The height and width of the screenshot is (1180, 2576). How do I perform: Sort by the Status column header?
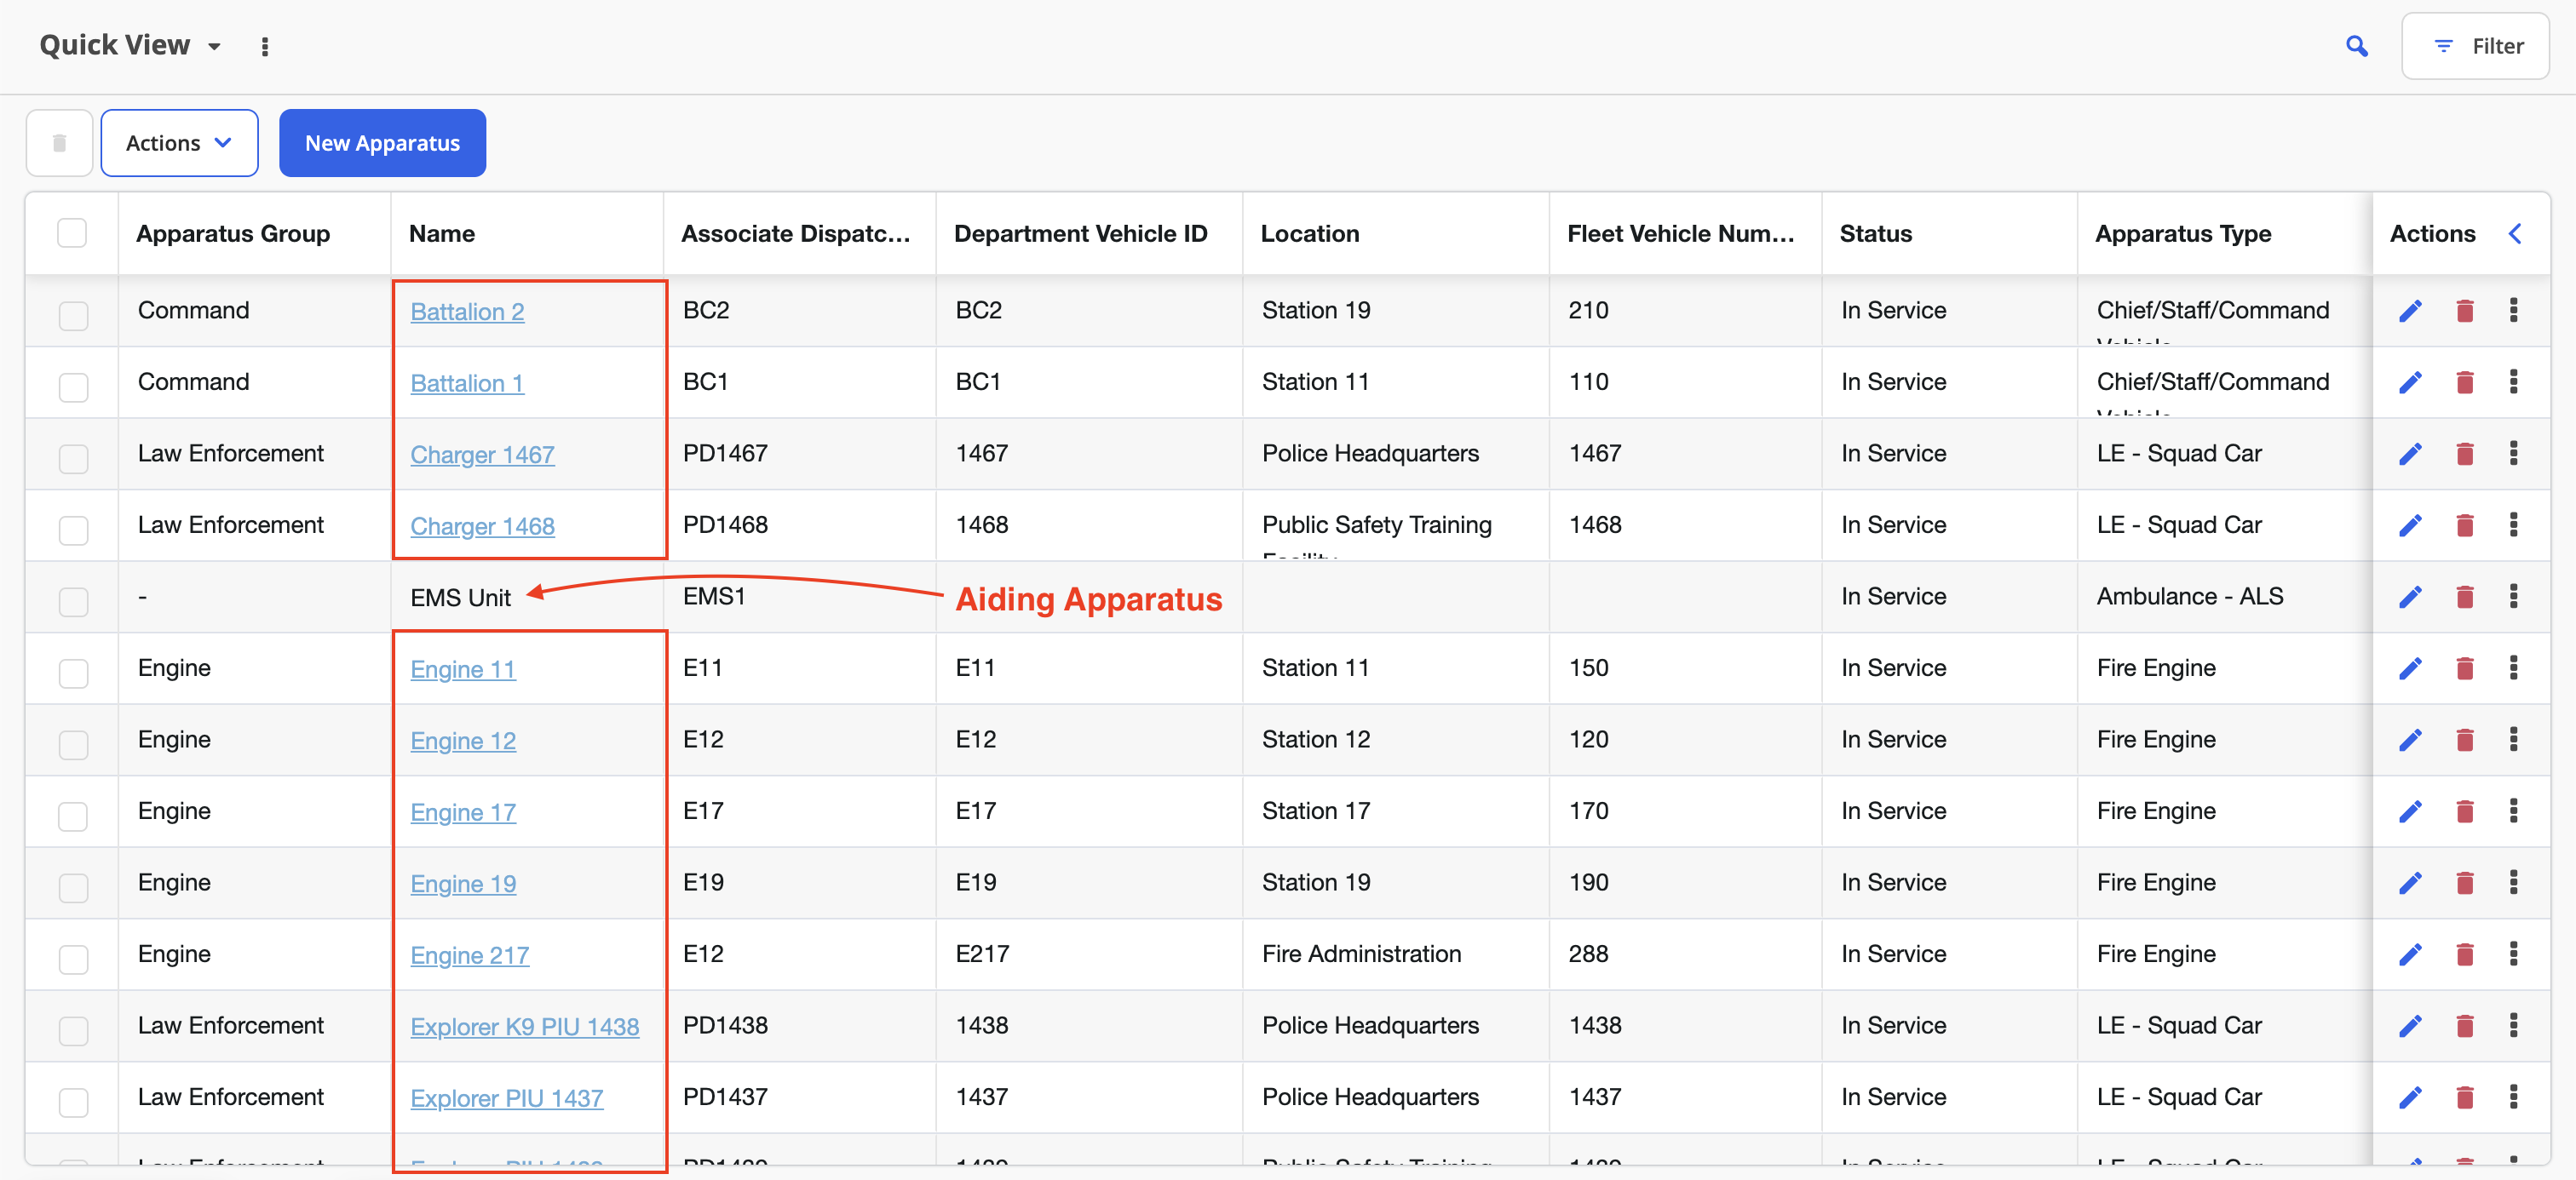pyautogui.click(x=1875, y=234)
